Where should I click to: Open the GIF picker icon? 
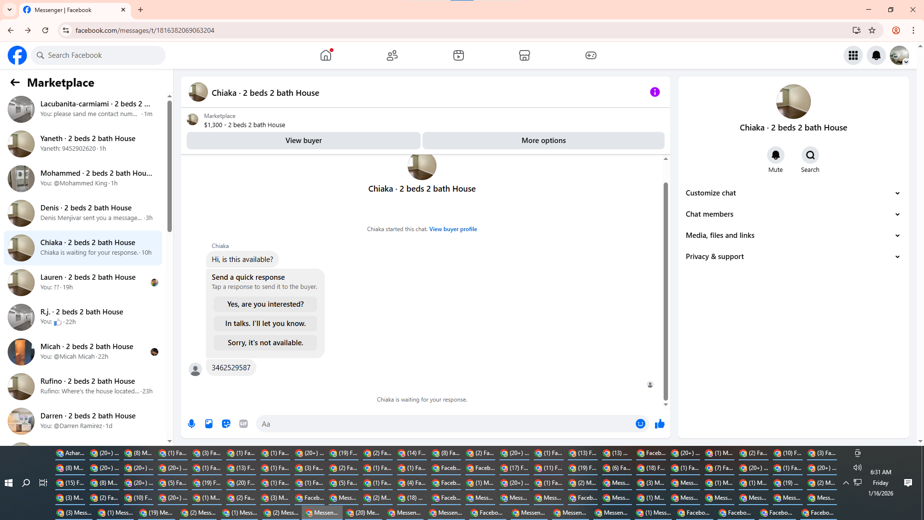click(x=244, y=424)
